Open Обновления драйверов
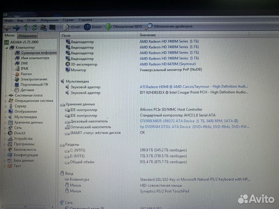The height and width of the screenshot is (209, 279). tap(169, 26)
